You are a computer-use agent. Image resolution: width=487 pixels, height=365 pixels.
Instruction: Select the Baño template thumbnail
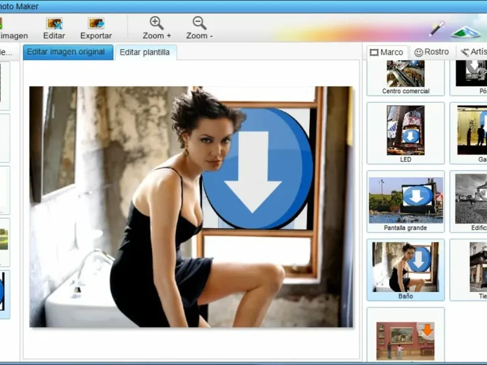[405, 267]
